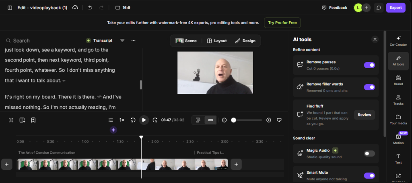The width and height of the screenshot is (412, 183).
Task: Add media after the last clip
Action: click(x=236, y=165)
